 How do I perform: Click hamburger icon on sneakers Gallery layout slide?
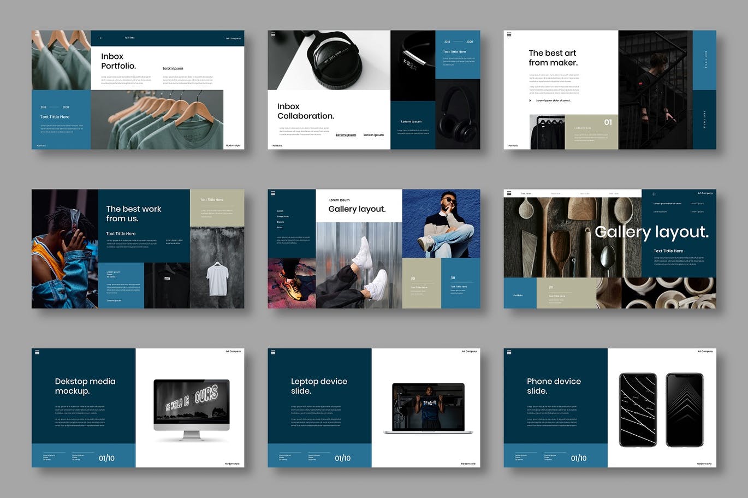point(273,193)
